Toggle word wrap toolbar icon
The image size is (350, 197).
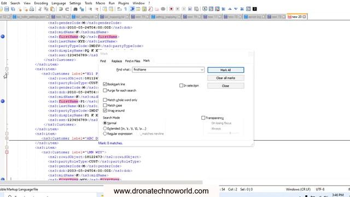point(119,9)
